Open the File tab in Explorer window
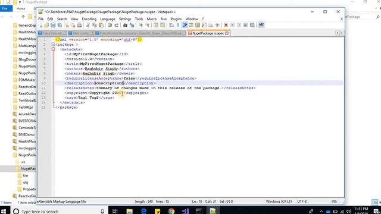The width and height of the screenshot is (381, 214). [x=5, y=8]
